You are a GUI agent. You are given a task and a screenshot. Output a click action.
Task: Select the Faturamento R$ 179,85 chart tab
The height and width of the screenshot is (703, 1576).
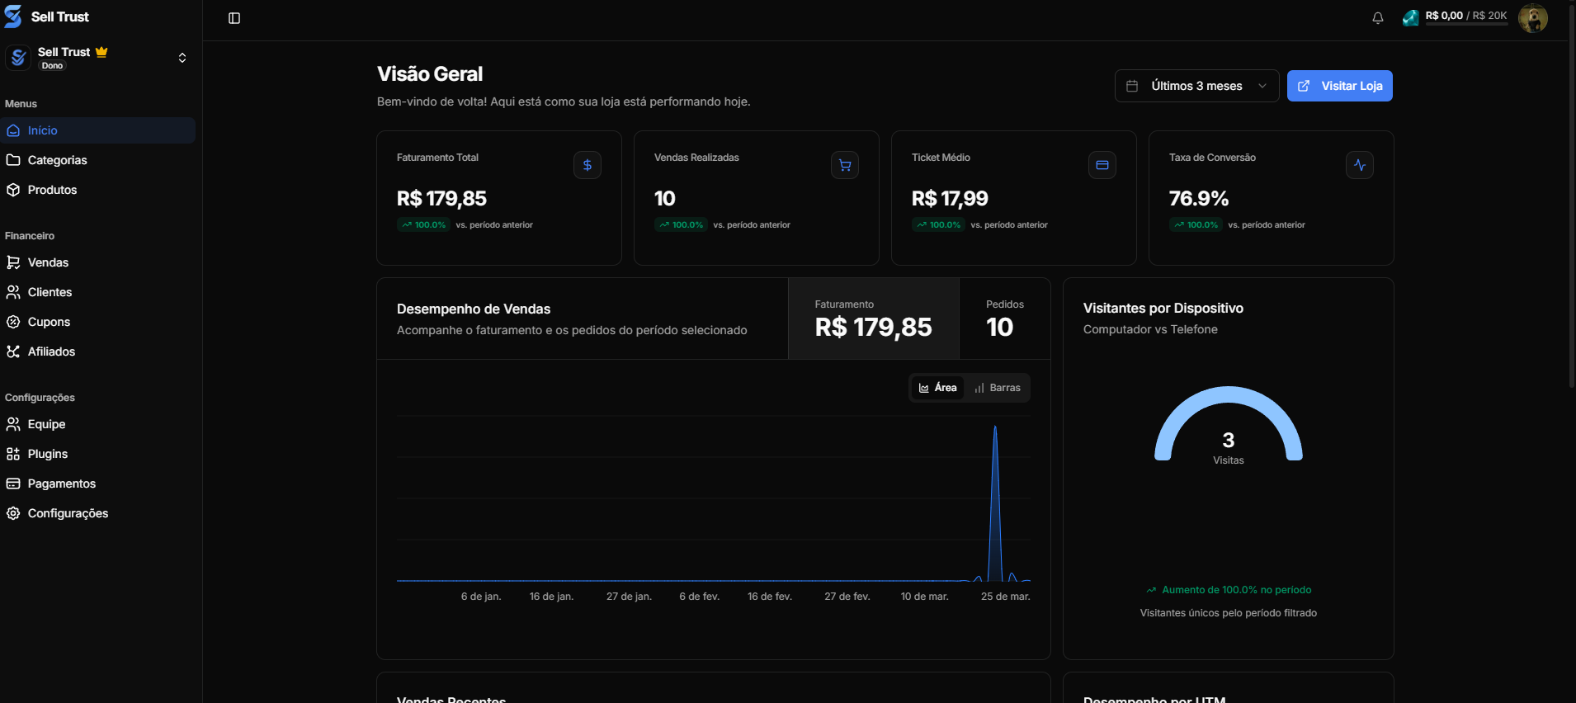coord(874,318)
